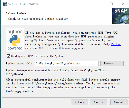Click the SNAP globe logo image
The height and width of the screenshot is (108, 129).
tap(121, 16)
